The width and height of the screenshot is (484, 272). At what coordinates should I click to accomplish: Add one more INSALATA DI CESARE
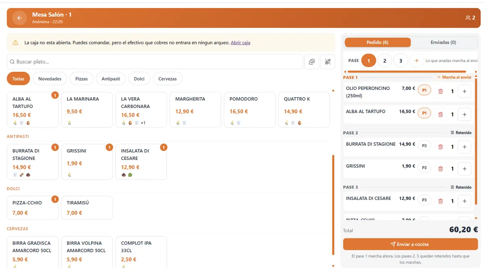coord(464,201)
